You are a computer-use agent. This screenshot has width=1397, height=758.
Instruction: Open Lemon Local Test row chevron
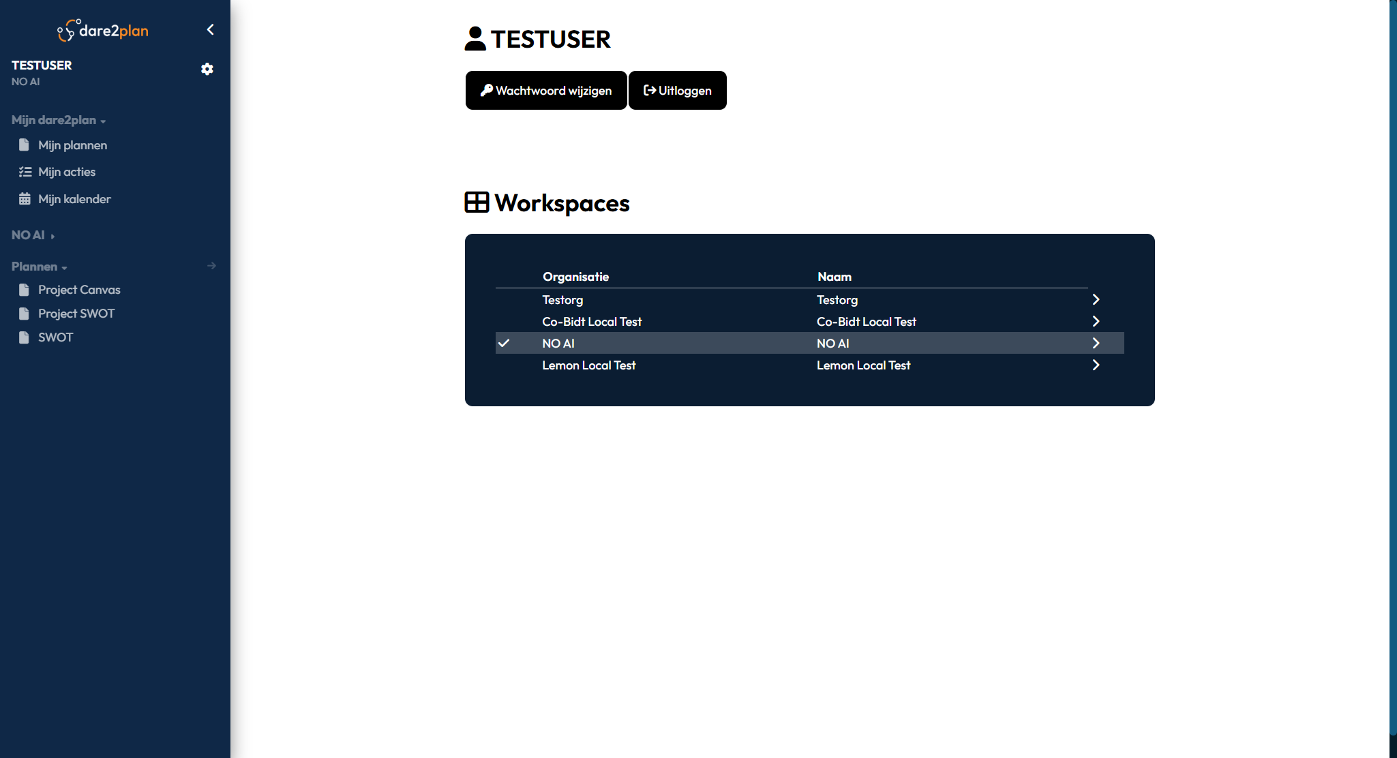click(1096, 365)
